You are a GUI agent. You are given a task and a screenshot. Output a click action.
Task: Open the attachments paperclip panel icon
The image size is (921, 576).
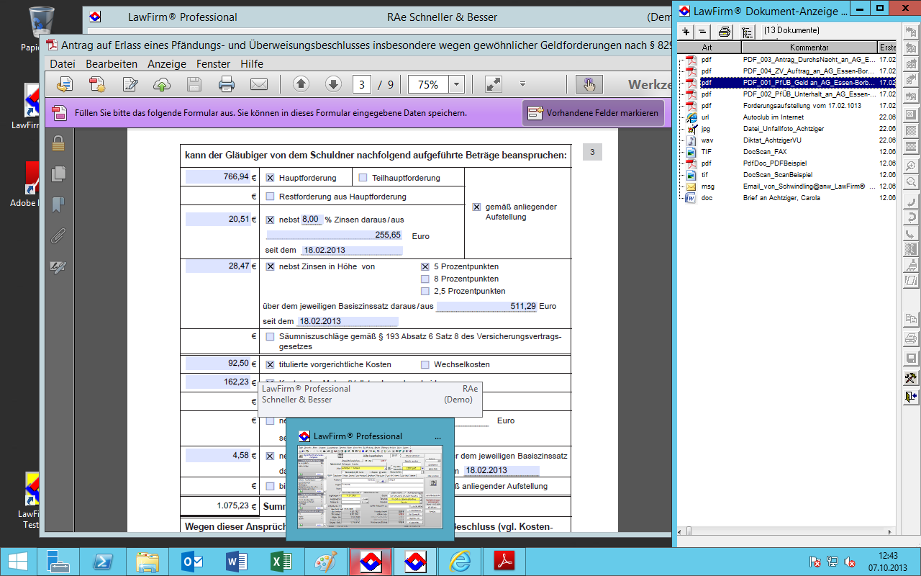(x=58, y=235)
